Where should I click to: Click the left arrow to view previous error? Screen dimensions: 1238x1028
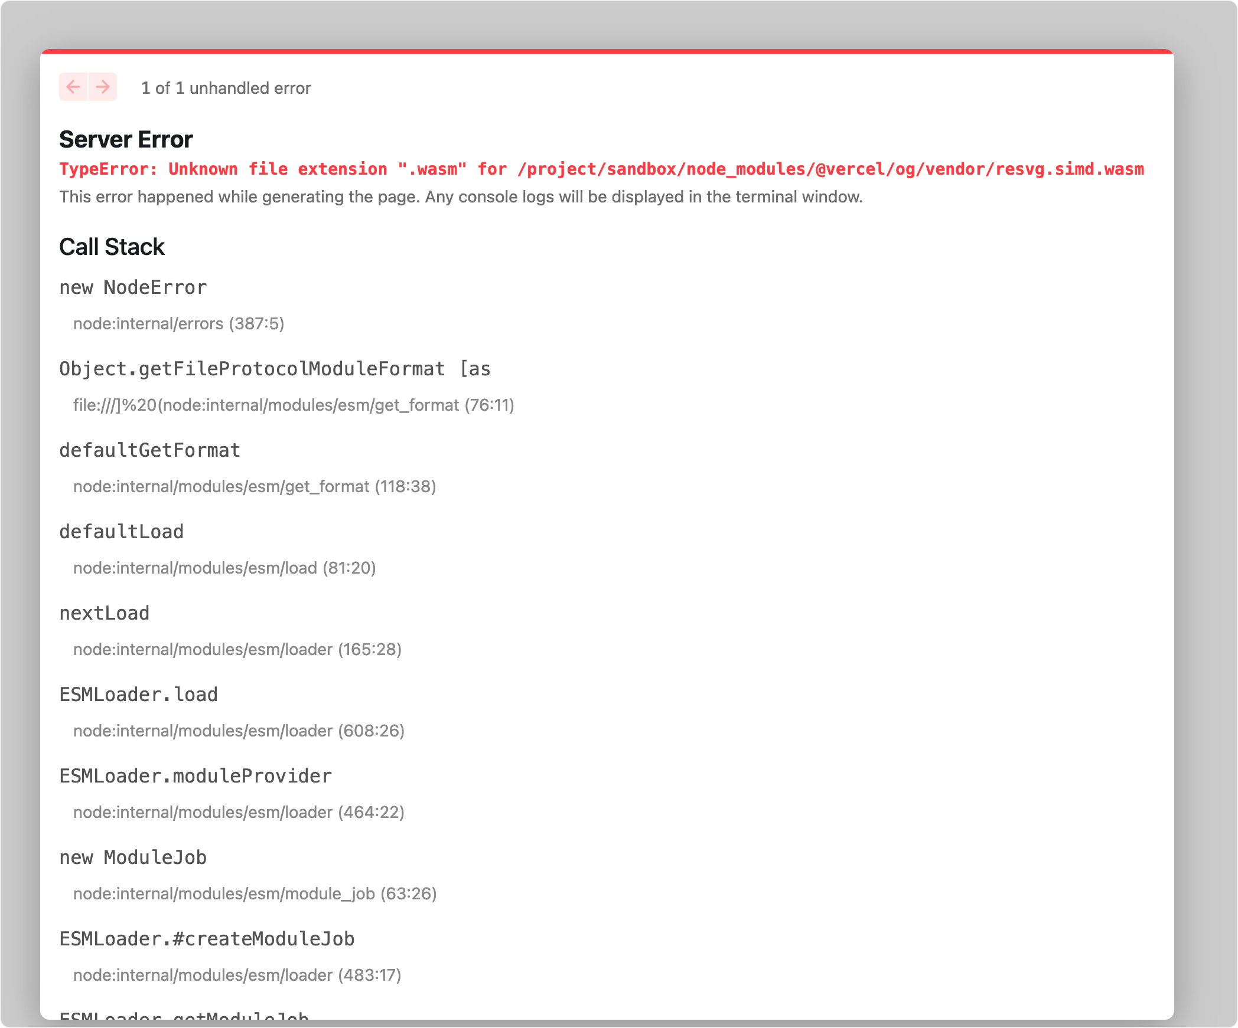point(73,87)
